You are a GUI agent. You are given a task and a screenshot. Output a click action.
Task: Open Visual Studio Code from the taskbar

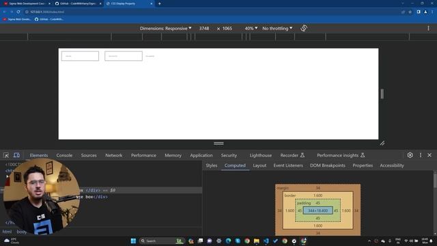pos(266,241)
